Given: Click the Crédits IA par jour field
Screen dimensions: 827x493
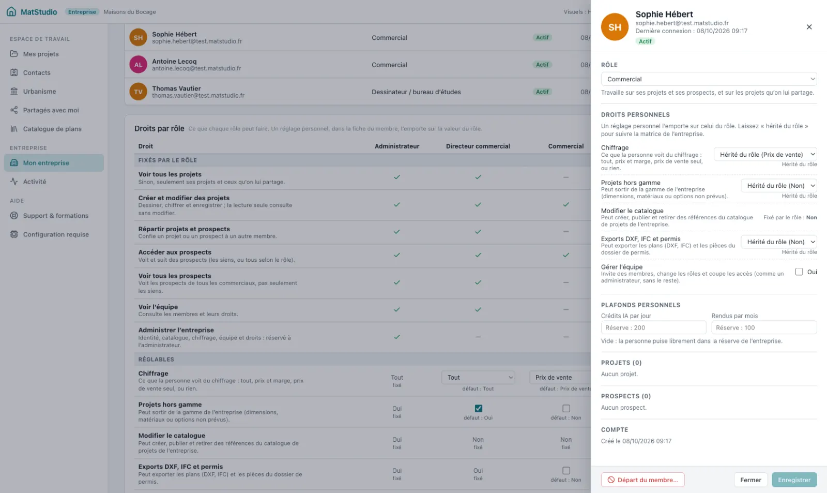Looking at the screenshot, I should 653,327.
